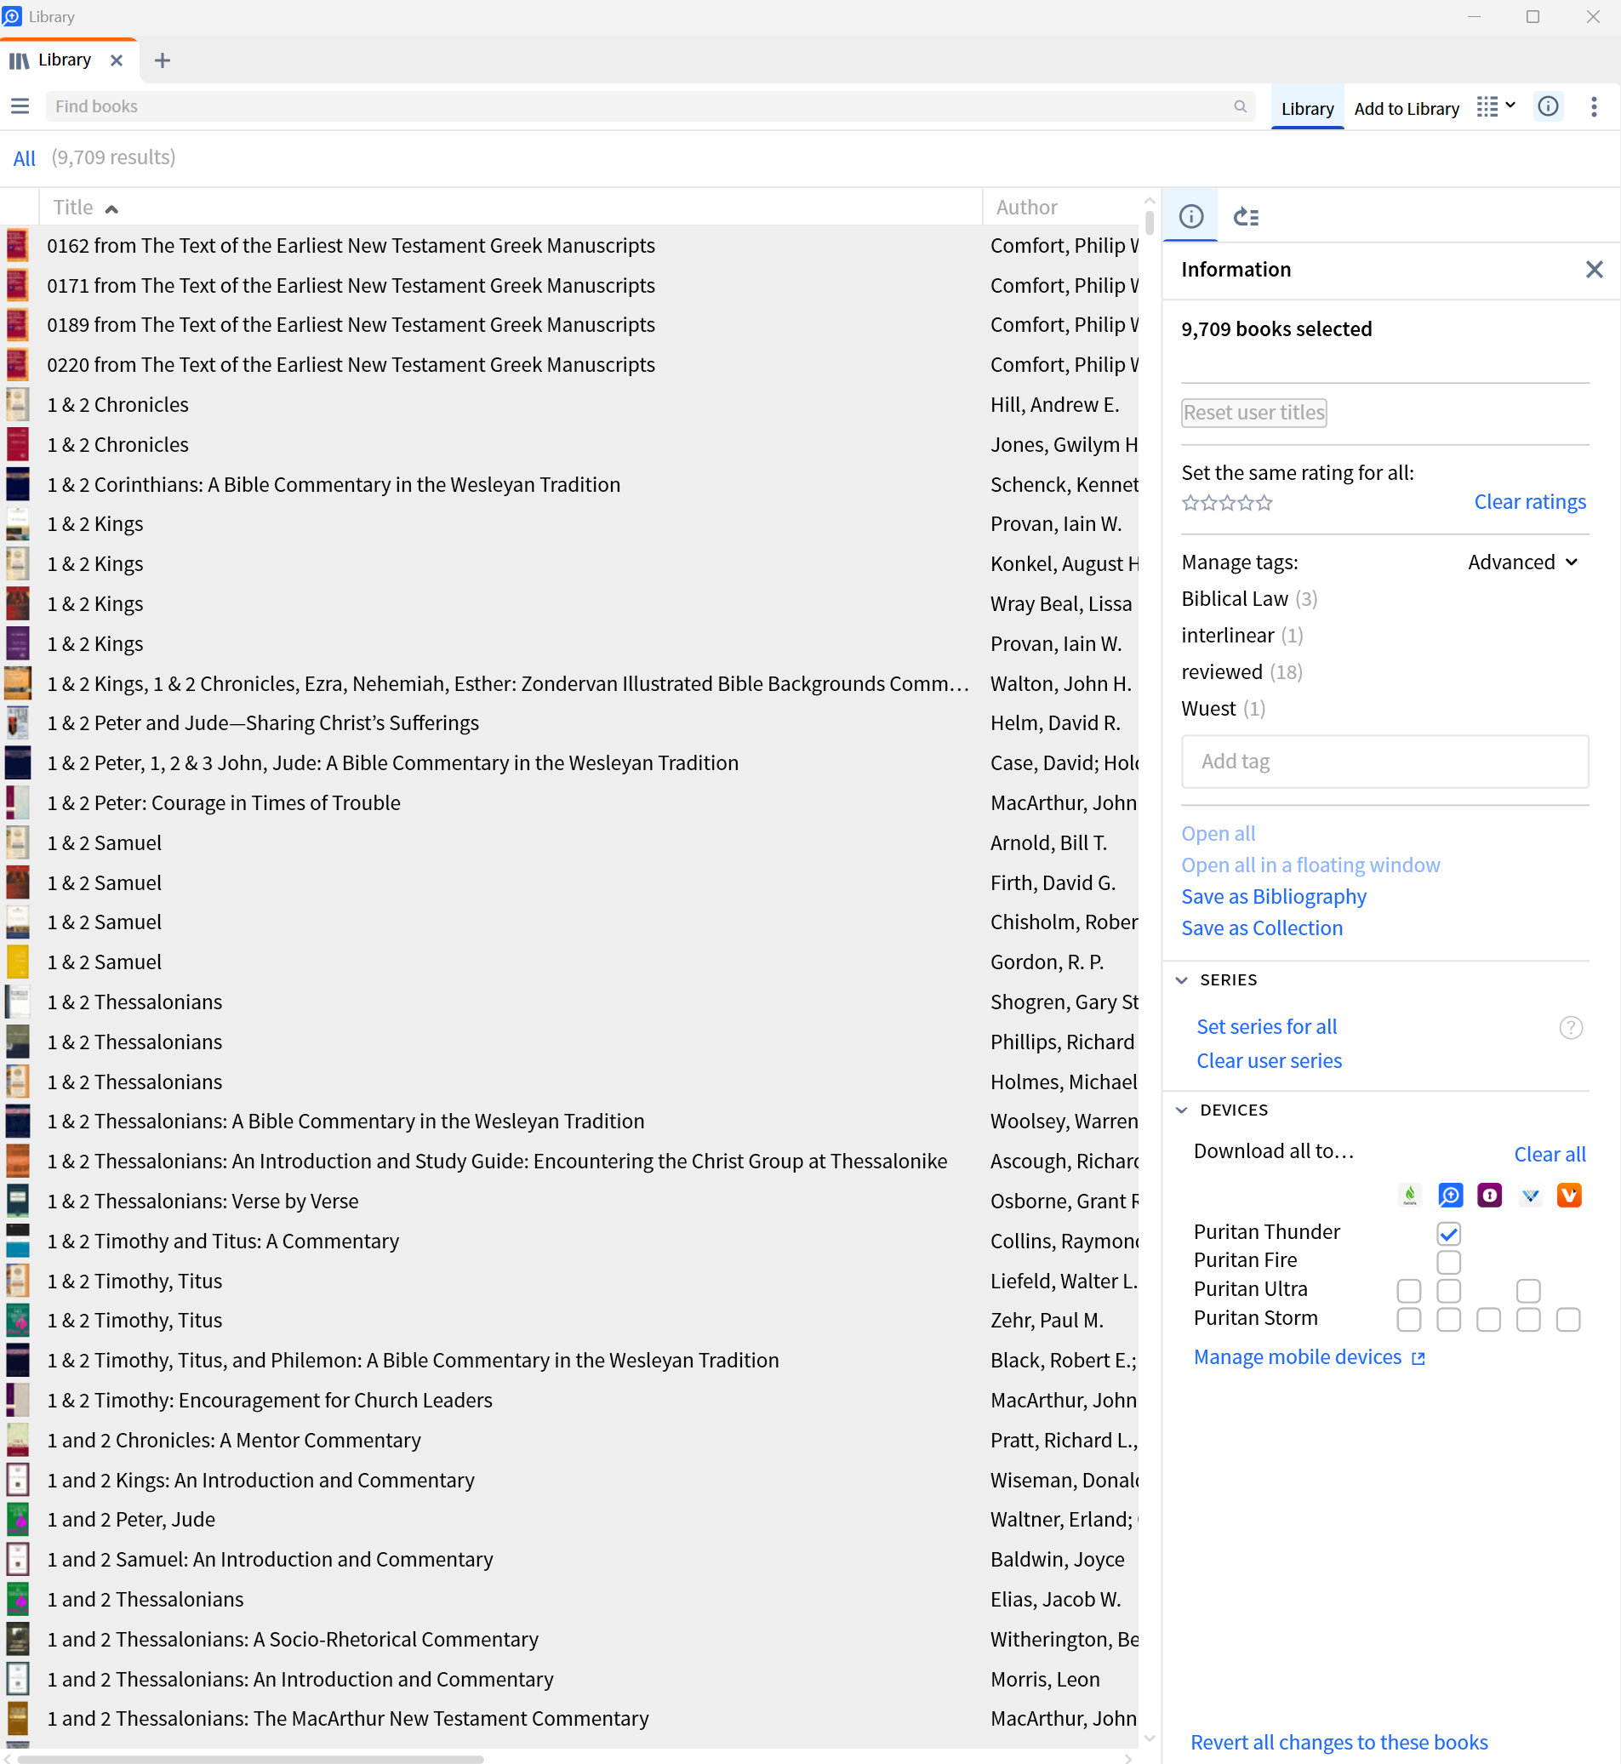Select the Faithlife app icon in the Devices section
This screenshot has width=1621, height=1764.
click(1410, 1195)
